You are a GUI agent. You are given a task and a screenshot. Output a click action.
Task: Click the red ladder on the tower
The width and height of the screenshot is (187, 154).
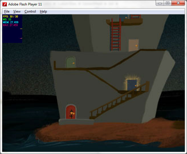(x=116, y=34)
